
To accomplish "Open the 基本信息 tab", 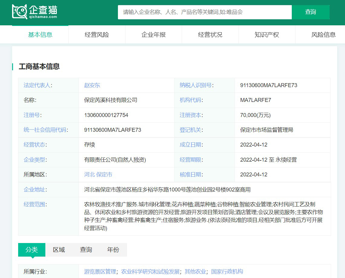I will [x=40, y=35].
